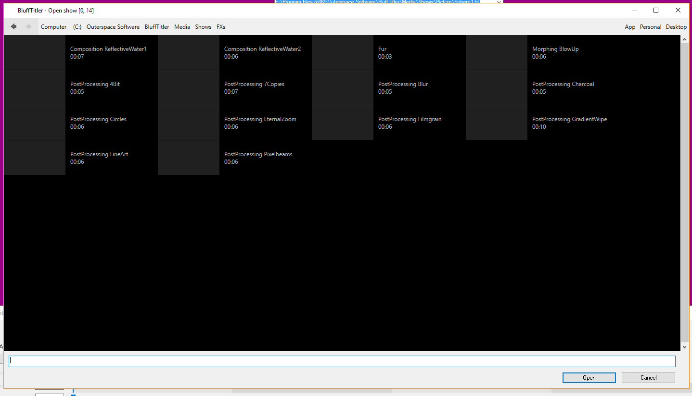Click the back navigation arrow
Image resolution: width=692 pixels, height=396 pixels.
(x=13, y=27)
